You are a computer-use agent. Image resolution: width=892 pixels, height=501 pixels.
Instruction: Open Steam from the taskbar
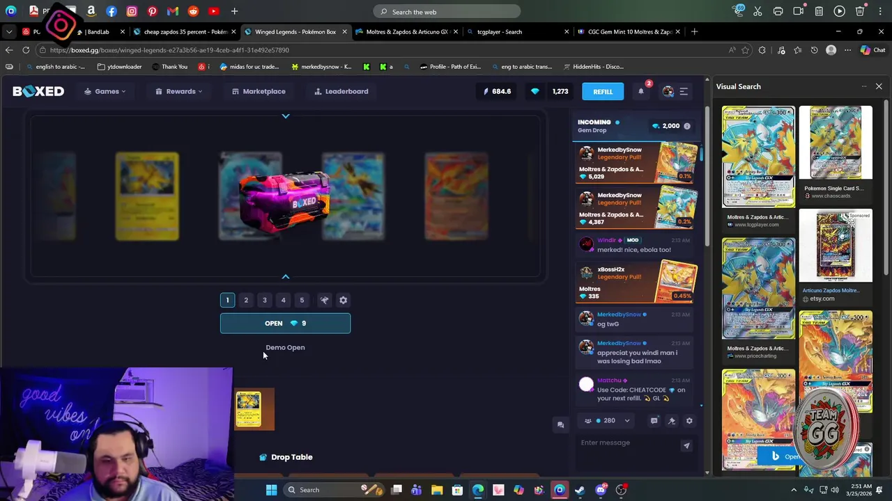(580, 490)
